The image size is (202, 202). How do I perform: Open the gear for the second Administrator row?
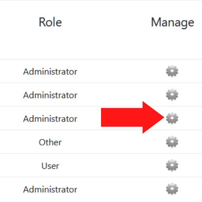[172, 95]
